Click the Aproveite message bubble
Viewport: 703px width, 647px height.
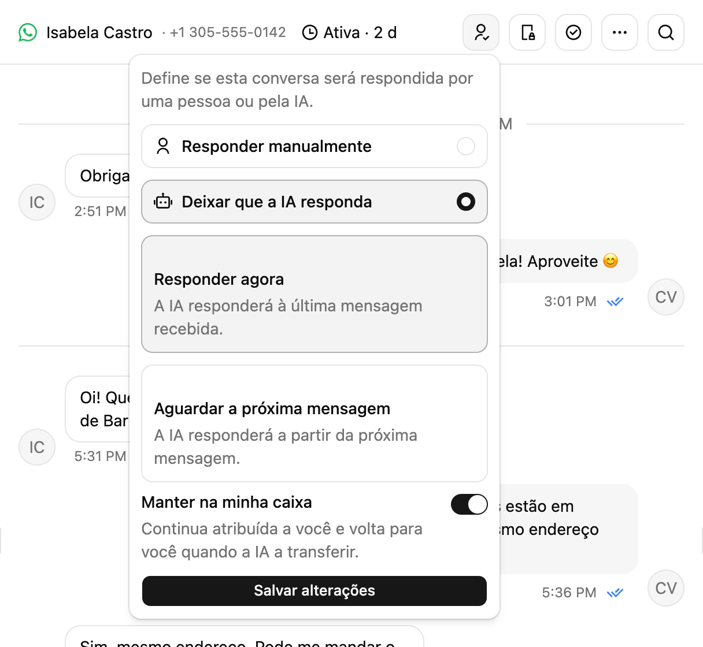(568, 261)
